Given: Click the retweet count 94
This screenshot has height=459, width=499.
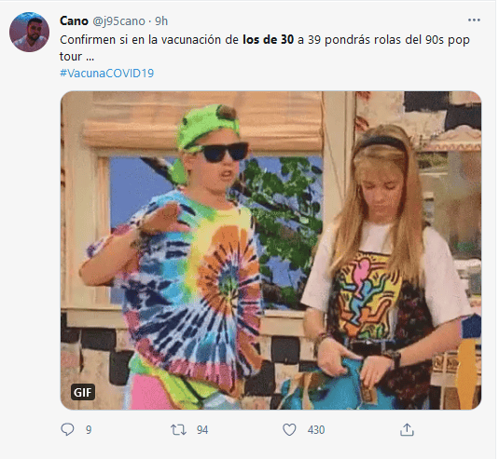Looking at the screenshot, I should 202,430.
